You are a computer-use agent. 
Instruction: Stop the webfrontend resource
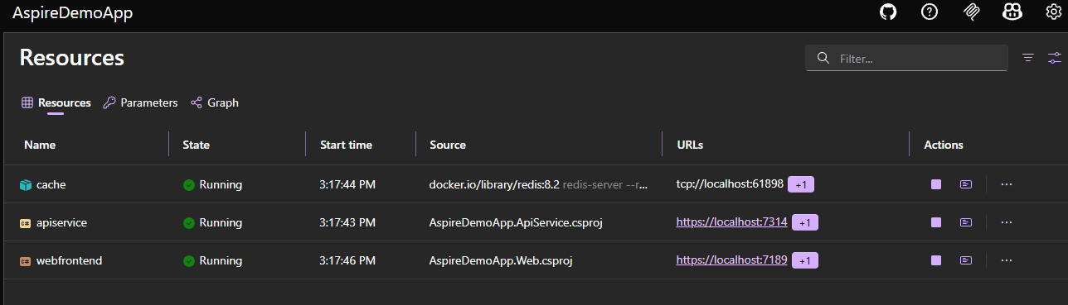point(936,260)
